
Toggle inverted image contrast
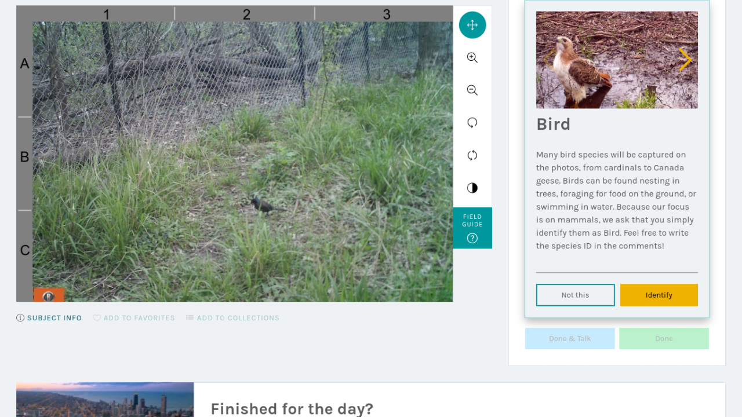(x=472, y=188)
